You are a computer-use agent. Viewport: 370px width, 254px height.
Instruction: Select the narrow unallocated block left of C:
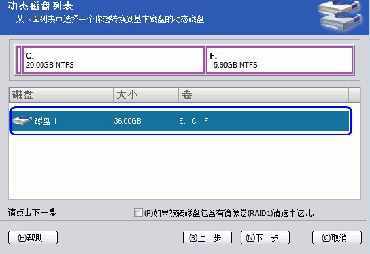[x=18, y=60]
